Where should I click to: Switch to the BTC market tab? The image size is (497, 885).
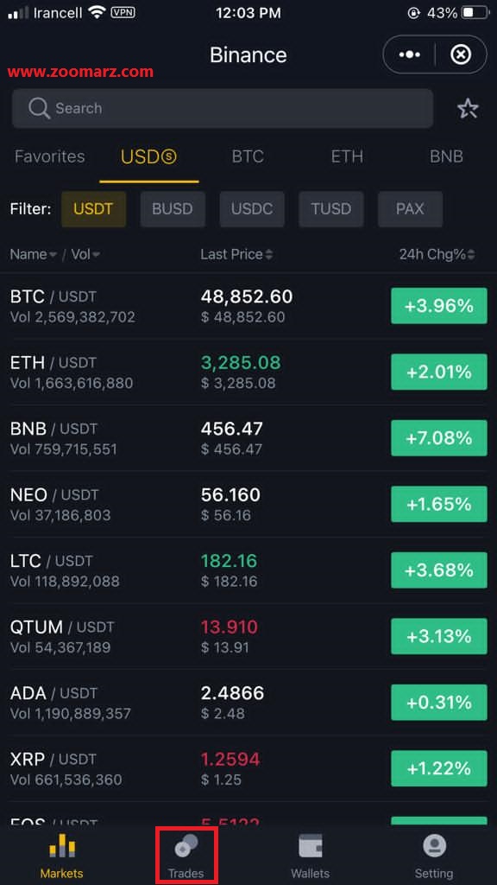[x=248, y=156]
